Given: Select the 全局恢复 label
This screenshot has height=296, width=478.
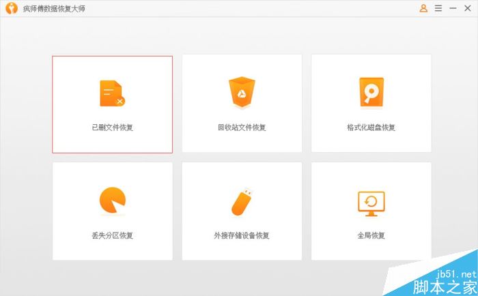Looking at the screenshot, I should pos(371,235).
